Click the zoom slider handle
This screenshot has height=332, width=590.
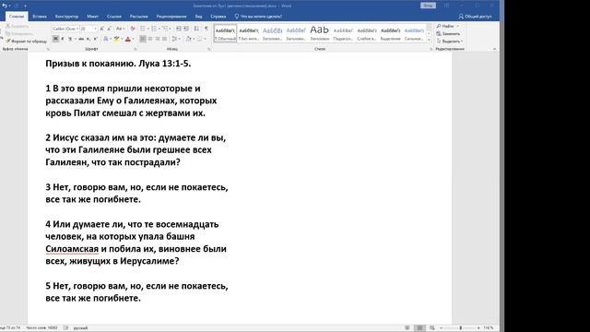click(460, 328)
